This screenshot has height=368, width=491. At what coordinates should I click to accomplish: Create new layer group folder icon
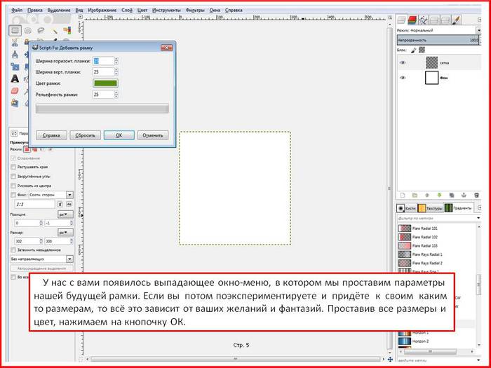tap(415, 196)
